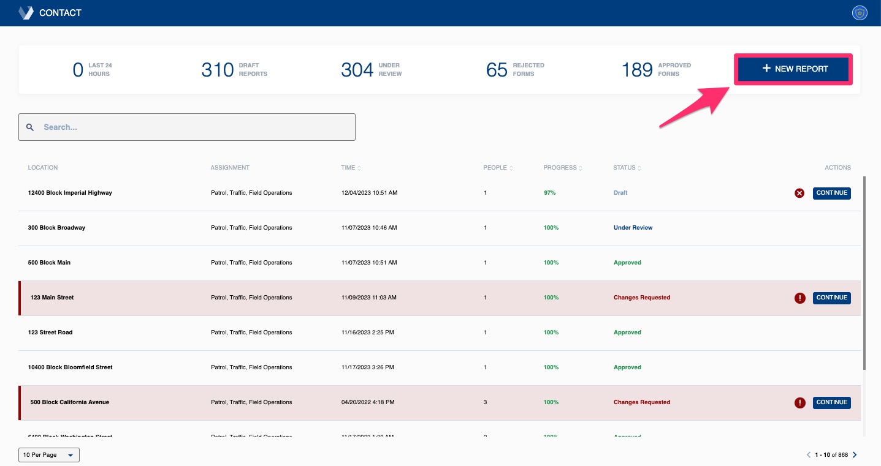Click the search magnifier icon
Viewport: 881px width, 466px height.
tap(29, 127)
